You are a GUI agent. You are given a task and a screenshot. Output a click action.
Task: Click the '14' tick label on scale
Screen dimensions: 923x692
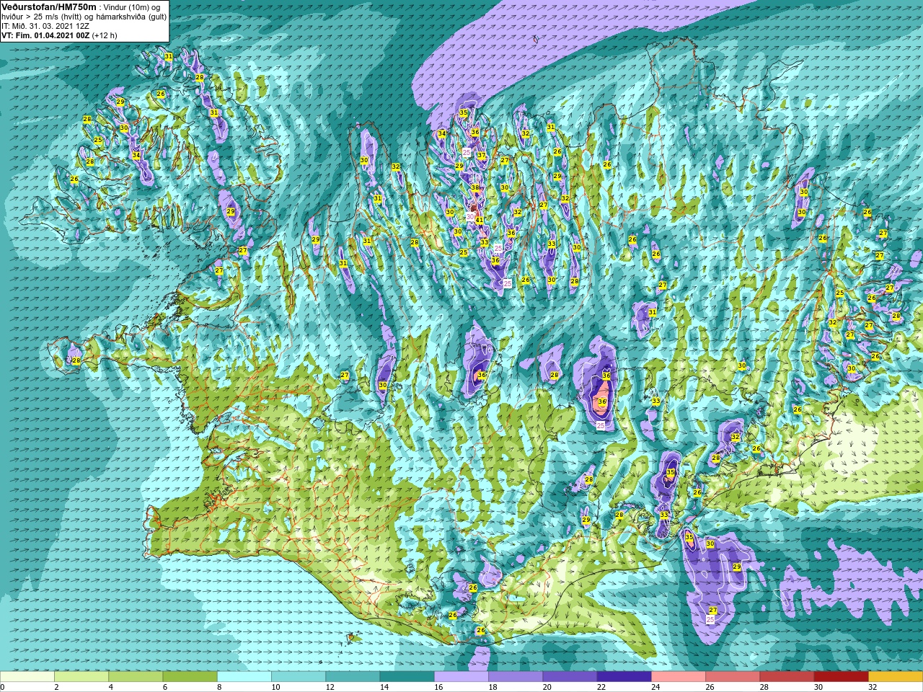pyautogui.click(x=384, y=686)
